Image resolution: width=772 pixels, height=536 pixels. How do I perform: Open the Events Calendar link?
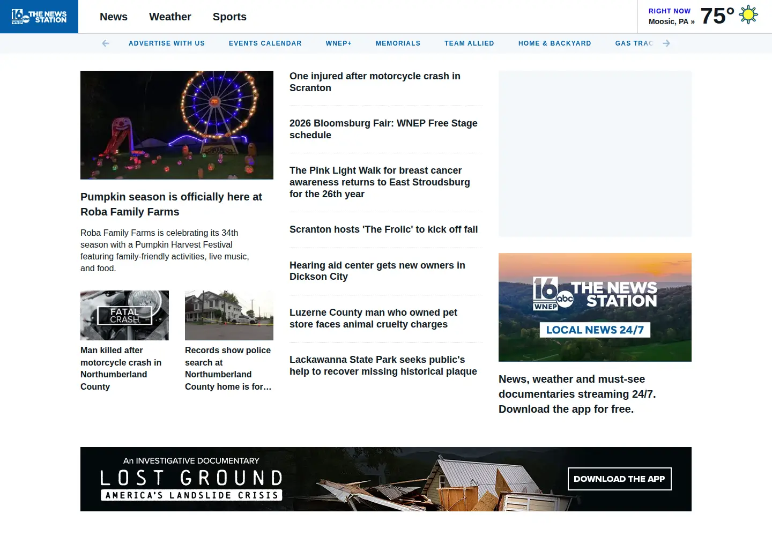coord(265,43)
